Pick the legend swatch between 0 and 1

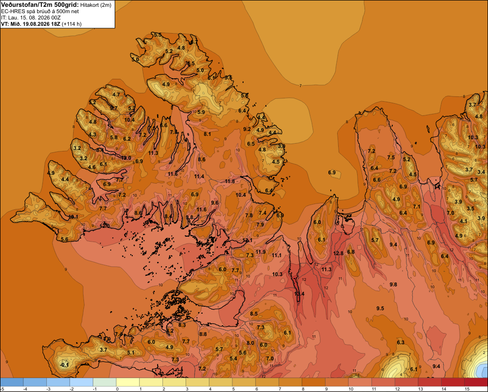point(127,382)
